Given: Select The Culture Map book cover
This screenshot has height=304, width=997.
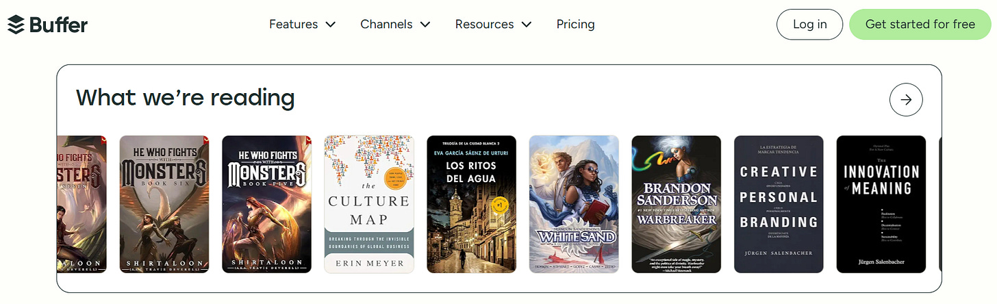Looking at the screenshot, I should point(369,204).
